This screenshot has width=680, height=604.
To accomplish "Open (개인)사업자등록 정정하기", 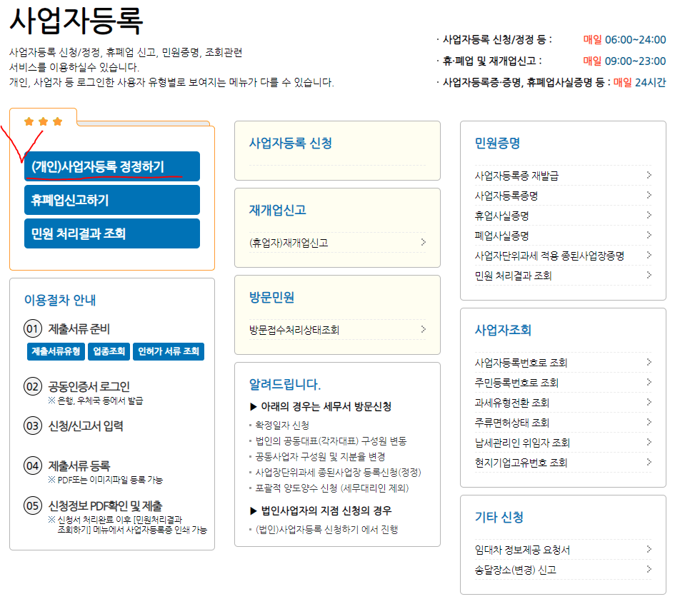I will 111,165.
